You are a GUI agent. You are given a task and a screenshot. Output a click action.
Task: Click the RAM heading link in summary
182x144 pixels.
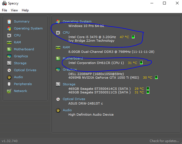pyautogui.click(x=66, y=47)
